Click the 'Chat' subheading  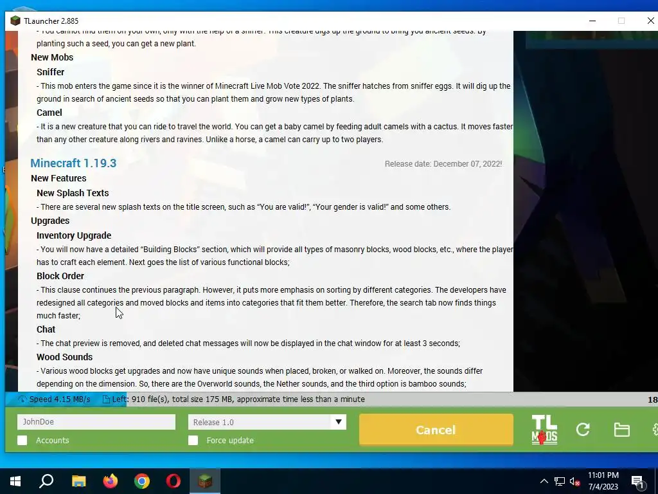click(46, 329)
